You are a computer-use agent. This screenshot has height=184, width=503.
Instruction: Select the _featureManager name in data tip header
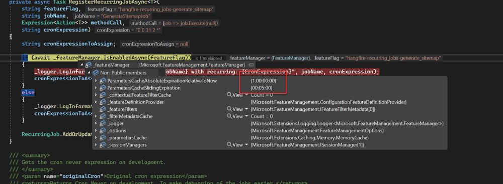point(111,65)
